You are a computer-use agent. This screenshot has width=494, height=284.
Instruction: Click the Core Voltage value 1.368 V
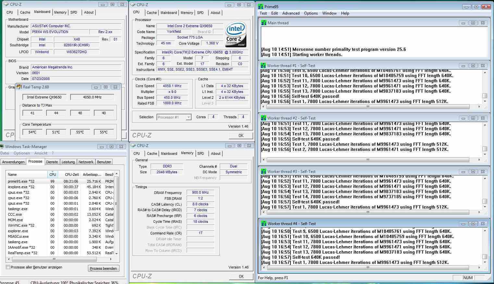[212, 43]
